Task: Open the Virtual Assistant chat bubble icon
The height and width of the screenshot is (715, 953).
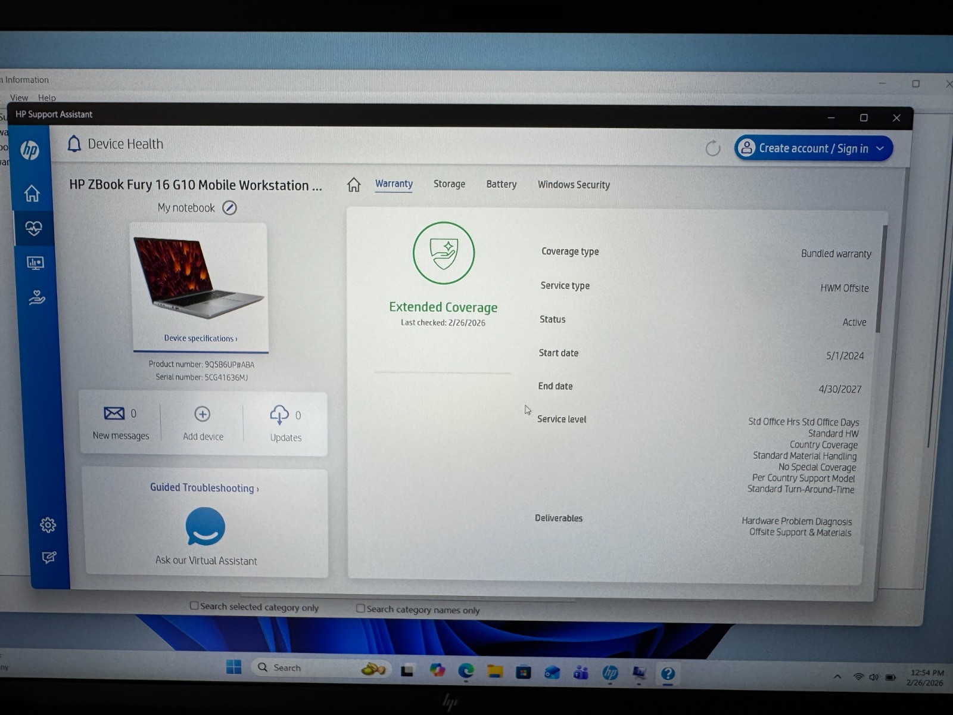Action: tap(205, 527)
